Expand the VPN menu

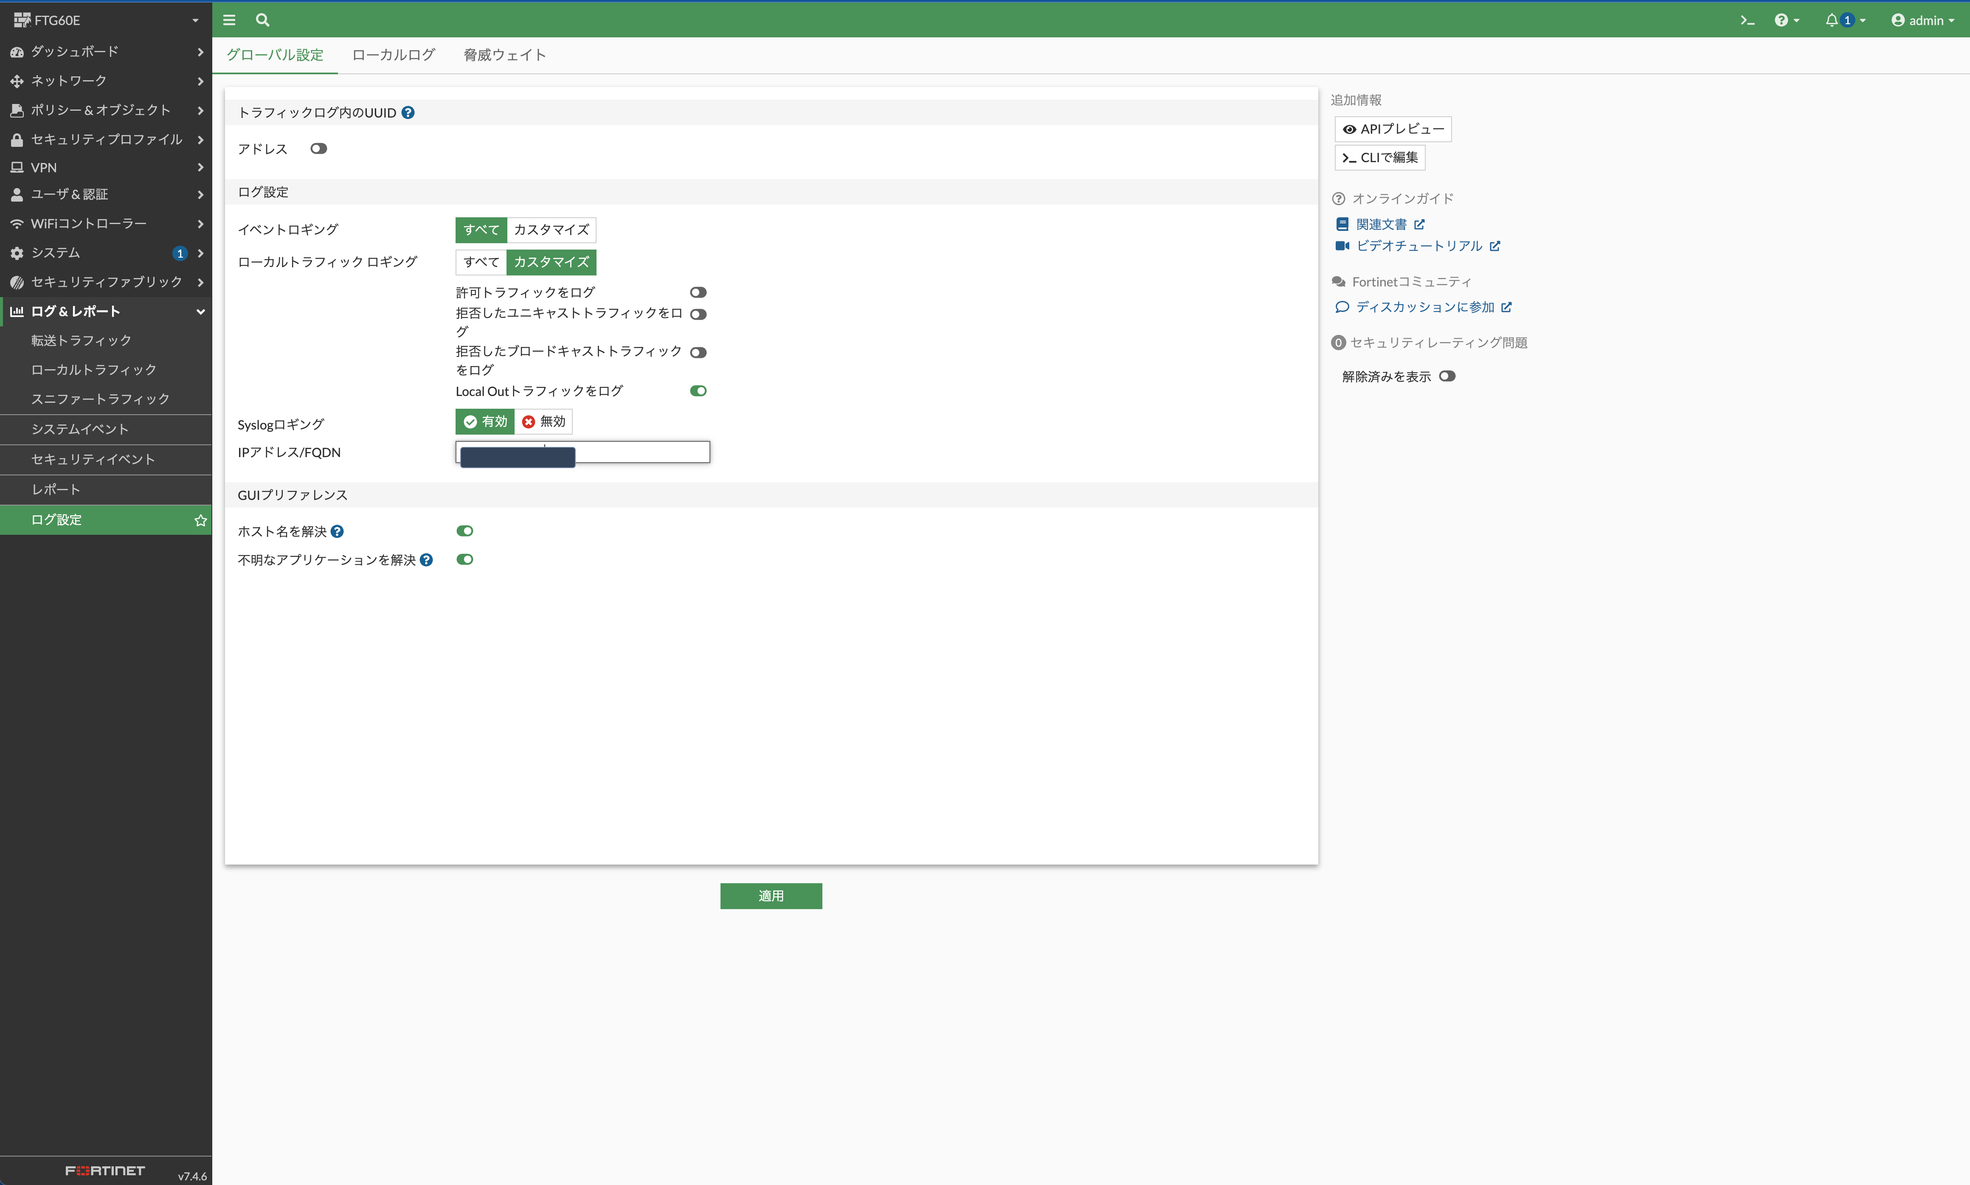point(106,168)
